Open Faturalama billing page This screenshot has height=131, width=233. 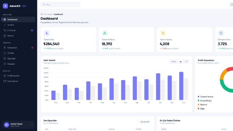coord(19,81)
